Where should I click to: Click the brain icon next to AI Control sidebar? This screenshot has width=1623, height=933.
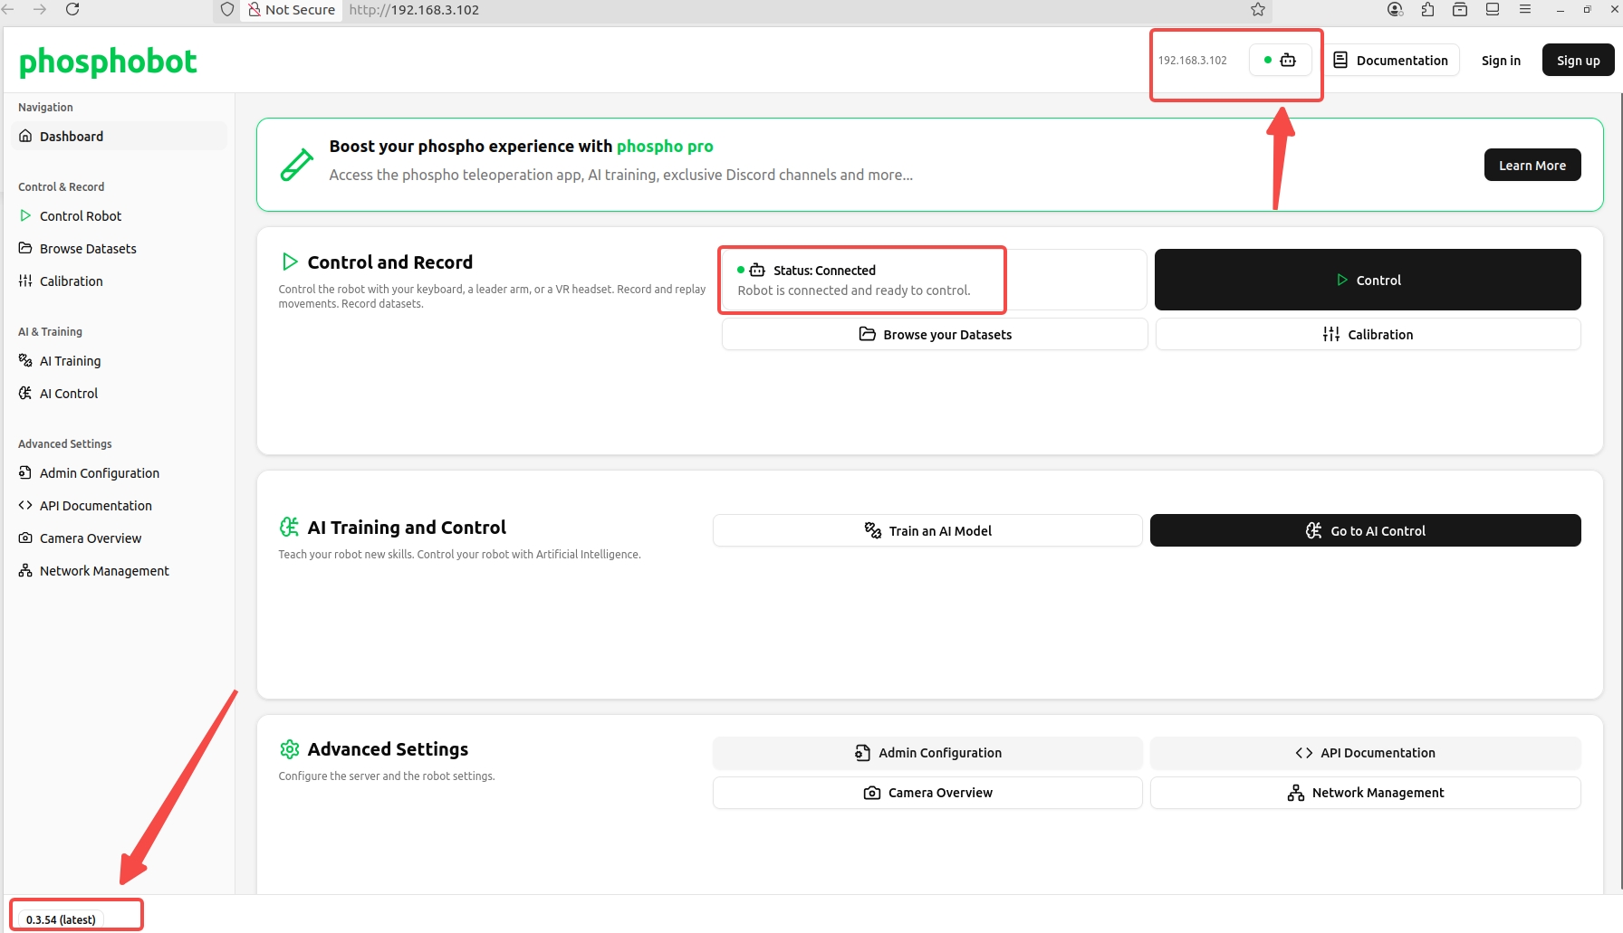coord(25,393)
